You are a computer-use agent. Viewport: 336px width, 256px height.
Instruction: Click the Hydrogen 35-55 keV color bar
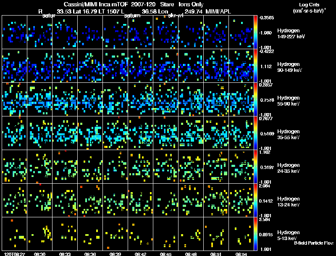click(x=255, y=133)
